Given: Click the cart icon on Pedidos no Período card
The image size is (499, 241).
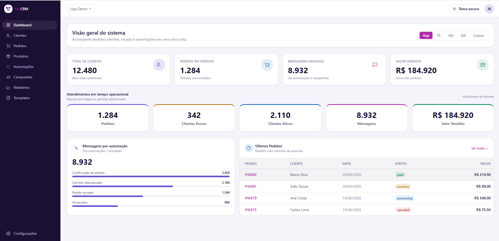Looking at the screenshot, I should [x=267, y=65].
